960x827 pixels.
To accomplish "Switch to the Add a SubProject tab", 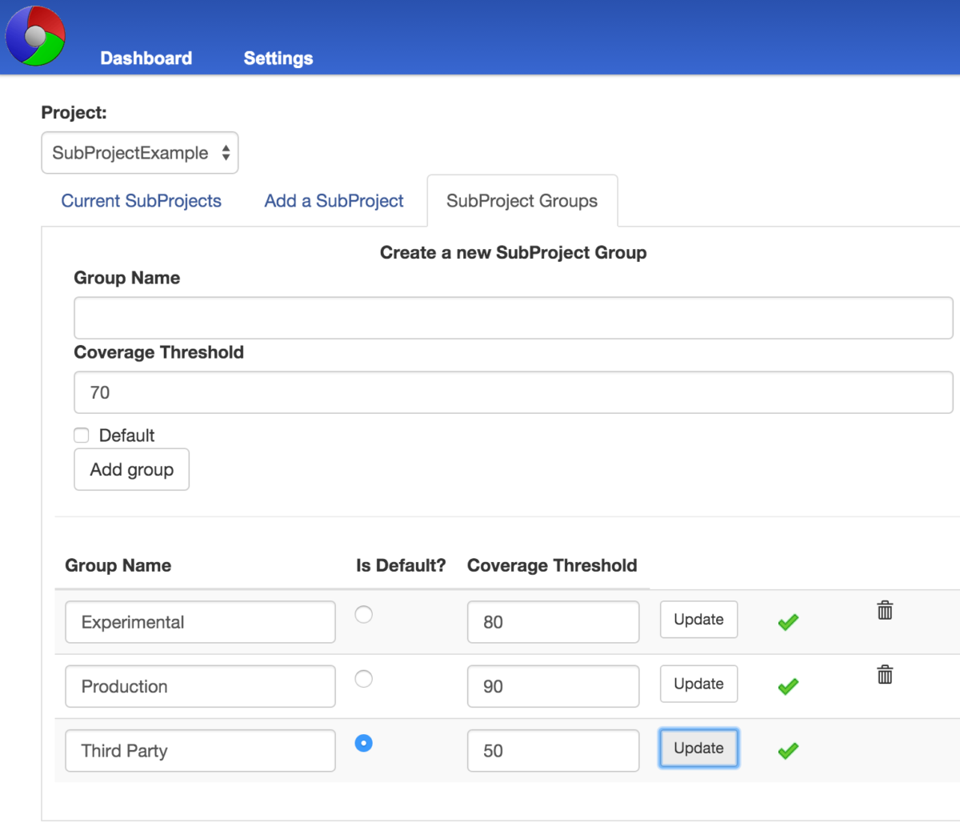I will (334, 201).
